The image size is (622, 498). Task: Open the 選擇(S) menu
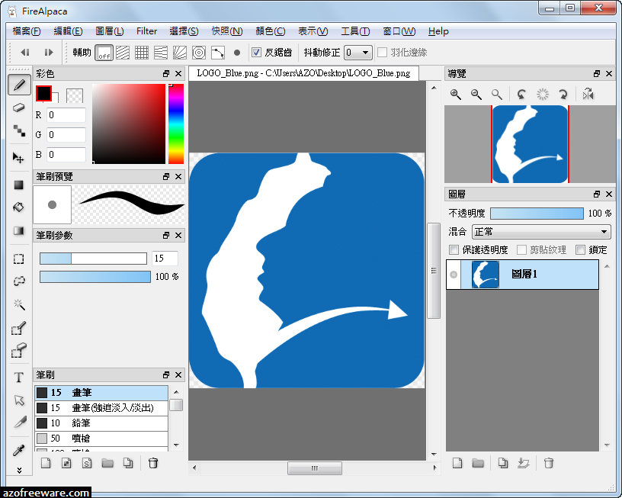[x=184, y=31]
